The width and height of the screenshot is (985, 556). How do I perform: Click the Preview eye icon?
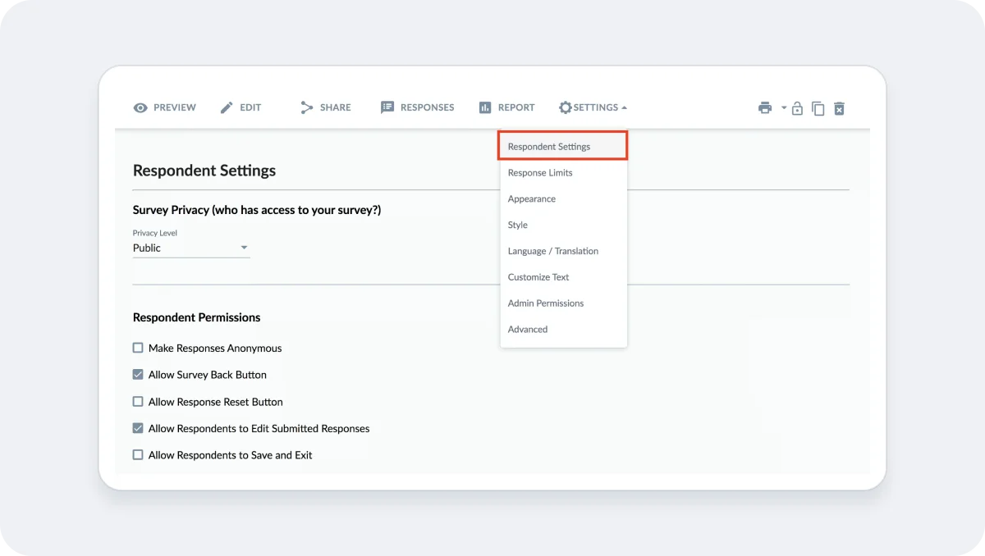pos(141,107)
